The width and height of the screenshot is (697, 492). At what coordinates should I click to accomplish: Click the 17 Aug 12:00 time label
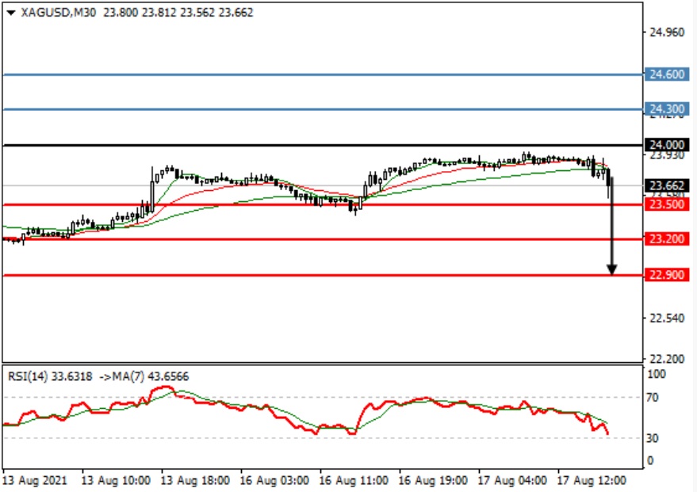pos(592,480)
